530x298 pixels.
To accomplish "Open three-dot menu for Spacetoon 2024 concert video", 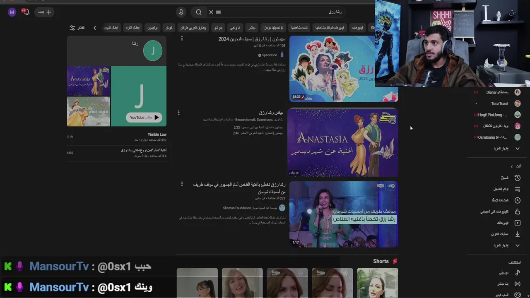I will tap(182, 38).
